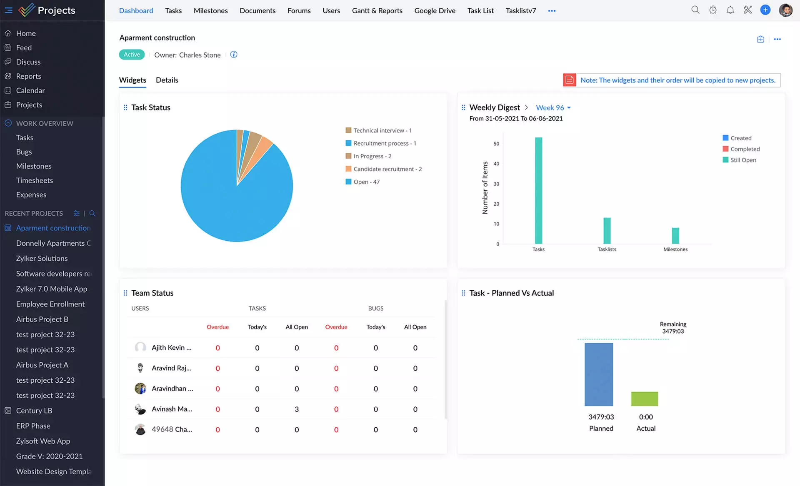
Task: Click the Active status badge
Action: coord(132,55)
